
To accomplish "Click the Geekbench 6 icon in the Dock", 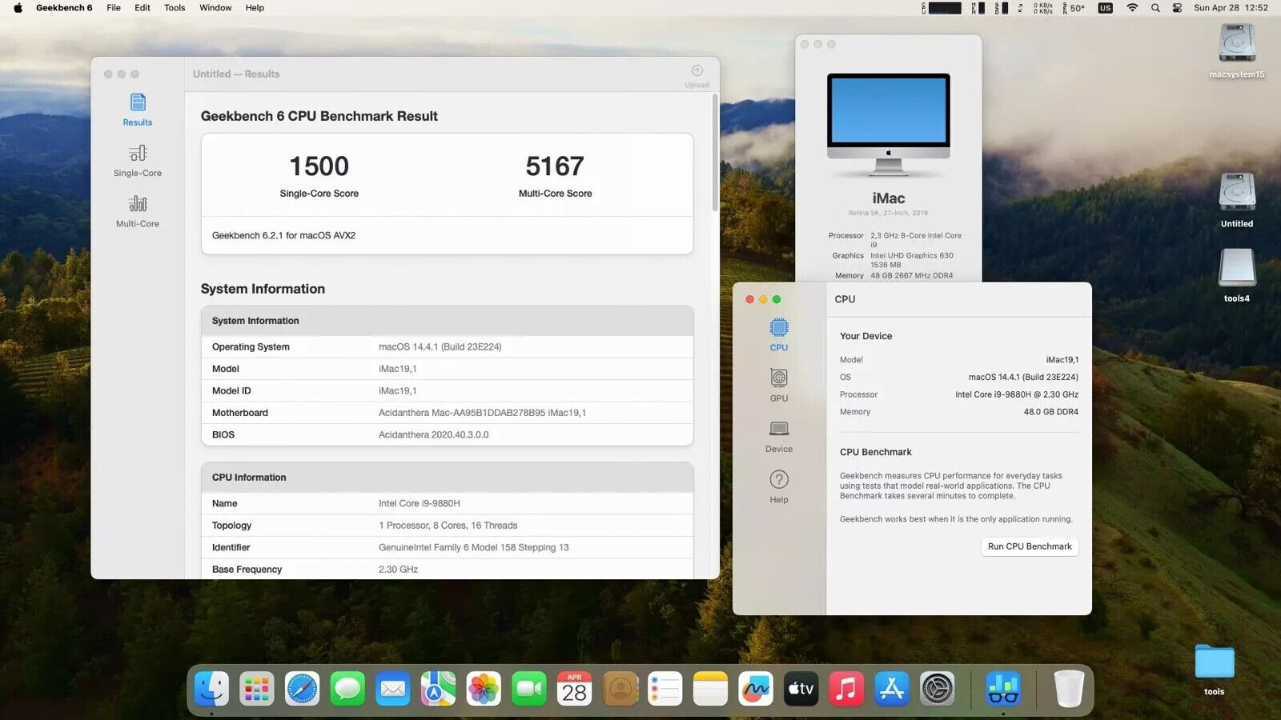I will pyautogui.click(x=1003, y=688).
